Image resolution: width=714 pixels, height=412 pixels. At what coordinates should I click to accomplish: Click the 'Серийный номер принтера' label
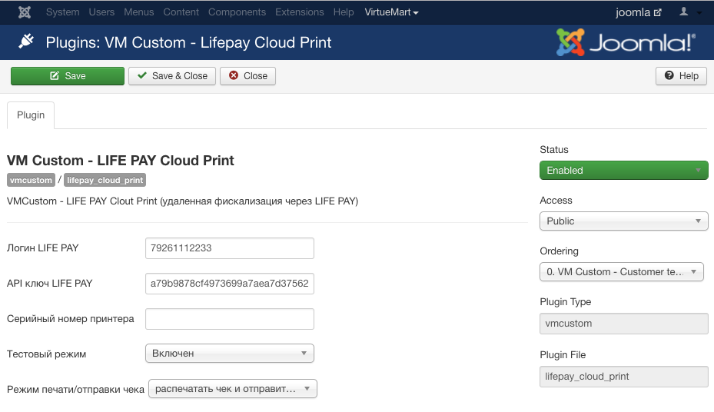tap(71, 319)
